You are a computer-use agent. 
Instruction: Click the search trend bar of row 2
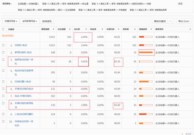pos(146,52)
